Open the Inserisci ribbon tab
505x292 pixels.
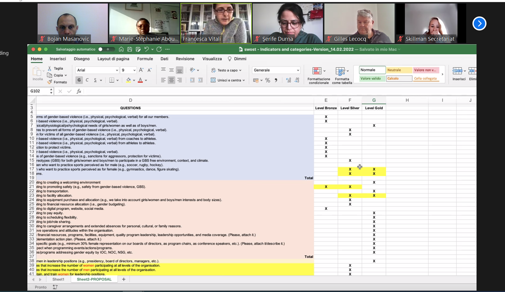[58, 59]
